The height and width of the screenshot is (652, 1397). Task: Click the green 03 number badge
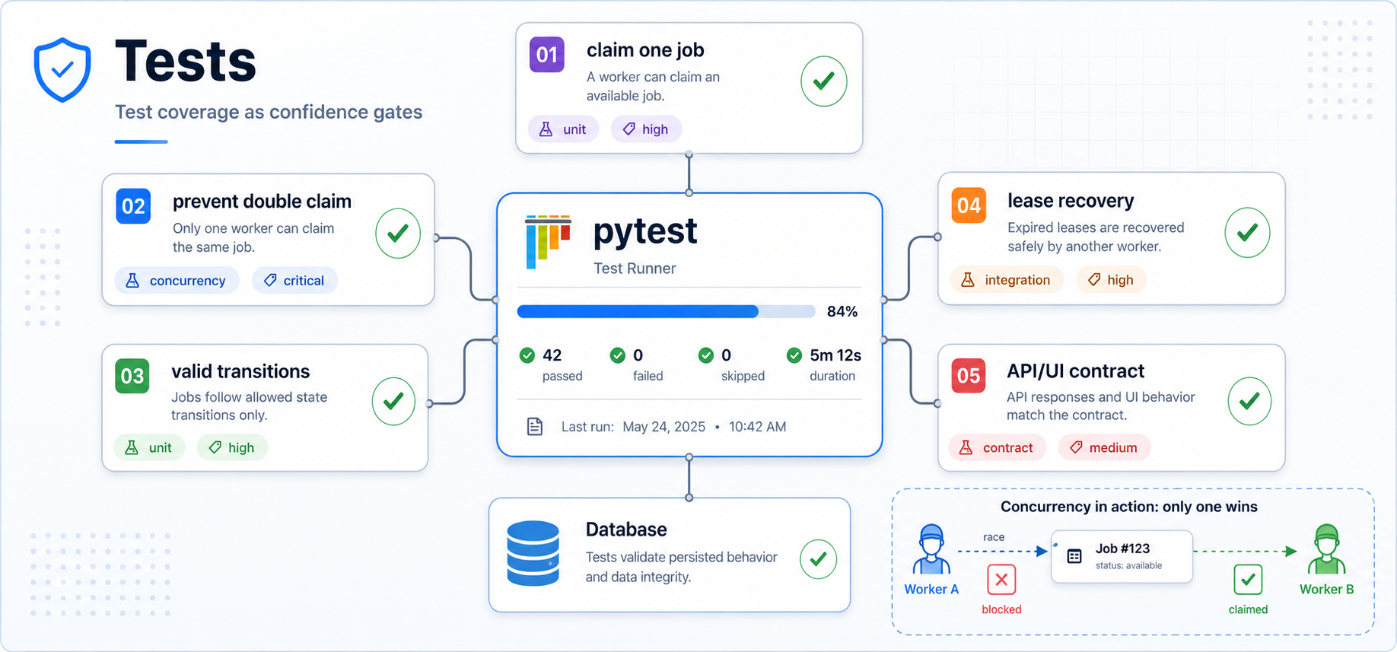132,376
